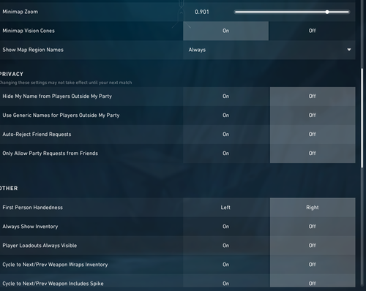The height and width of the screenshot is (291, 366).
Task: Enable Player Loadouts Always Visible
Action: click(x=225, y=246)
